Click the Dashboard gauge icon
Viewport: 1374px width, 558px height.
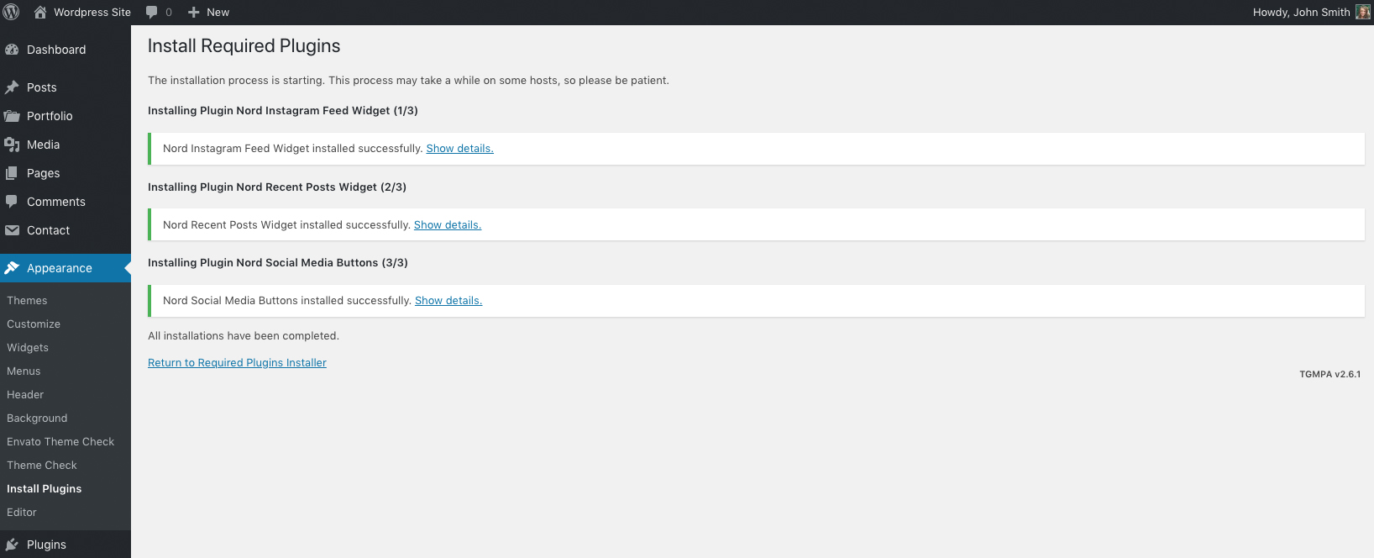tap(12, 50)
